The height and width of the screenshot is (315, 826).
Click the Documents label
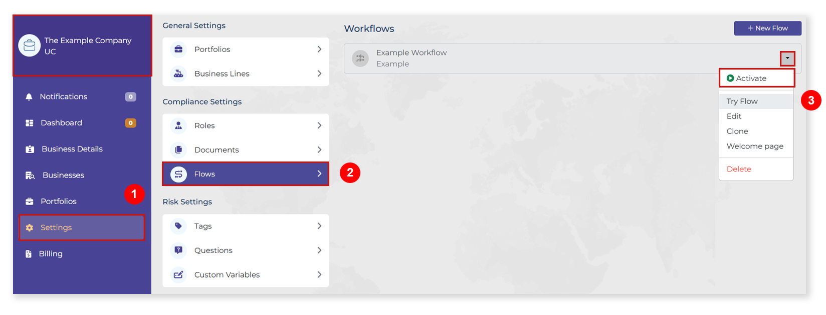217,150
